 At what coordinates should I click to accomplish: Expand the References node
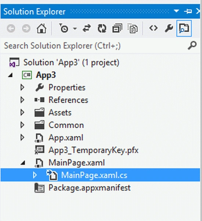tap(22, 100)
